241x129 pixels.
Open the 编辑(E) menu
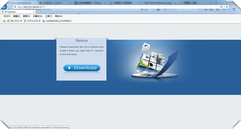coord(17,16)
